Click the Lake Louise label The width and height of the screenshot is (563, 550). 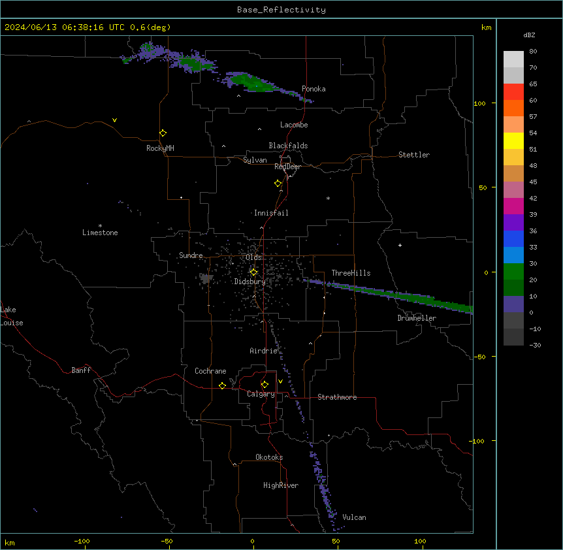(12, 316)
